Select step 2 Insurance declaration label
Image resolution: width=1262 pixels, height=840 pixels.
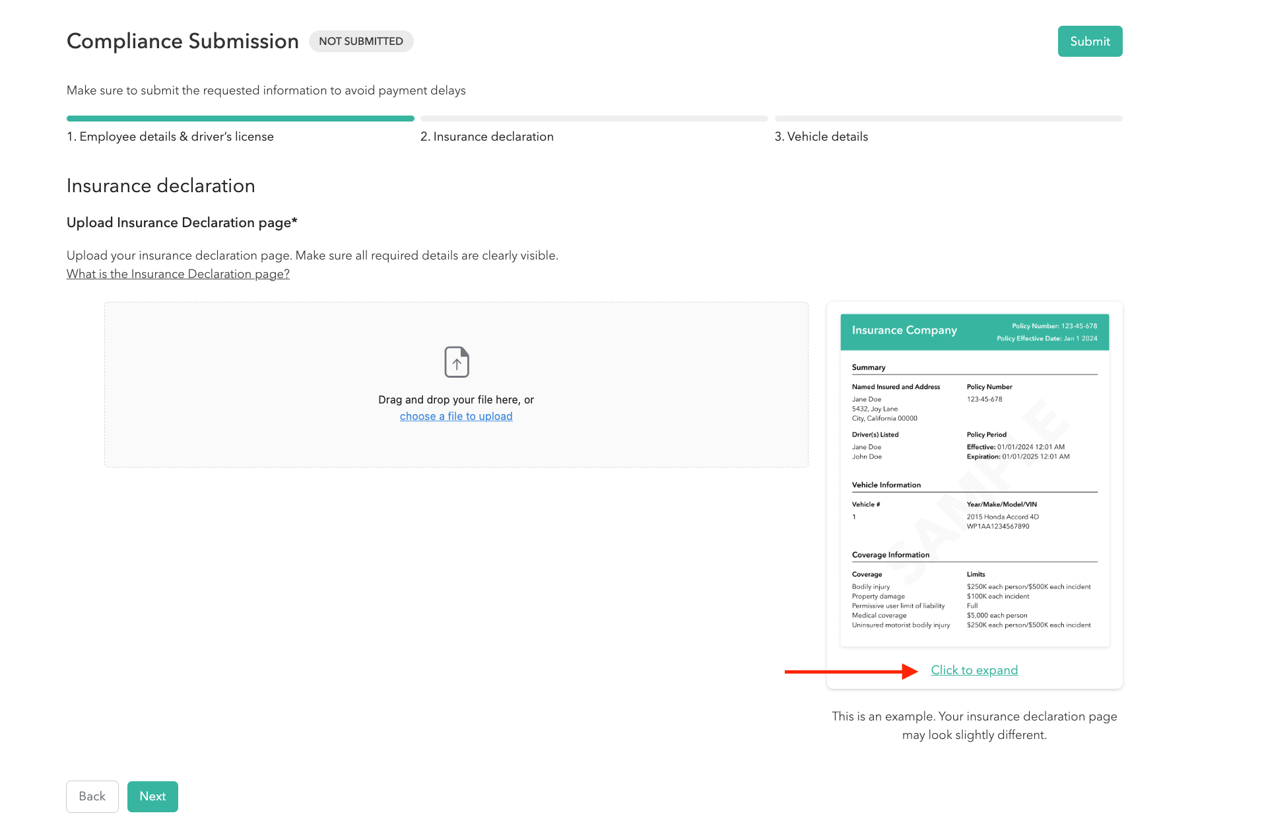coord(487,137)
